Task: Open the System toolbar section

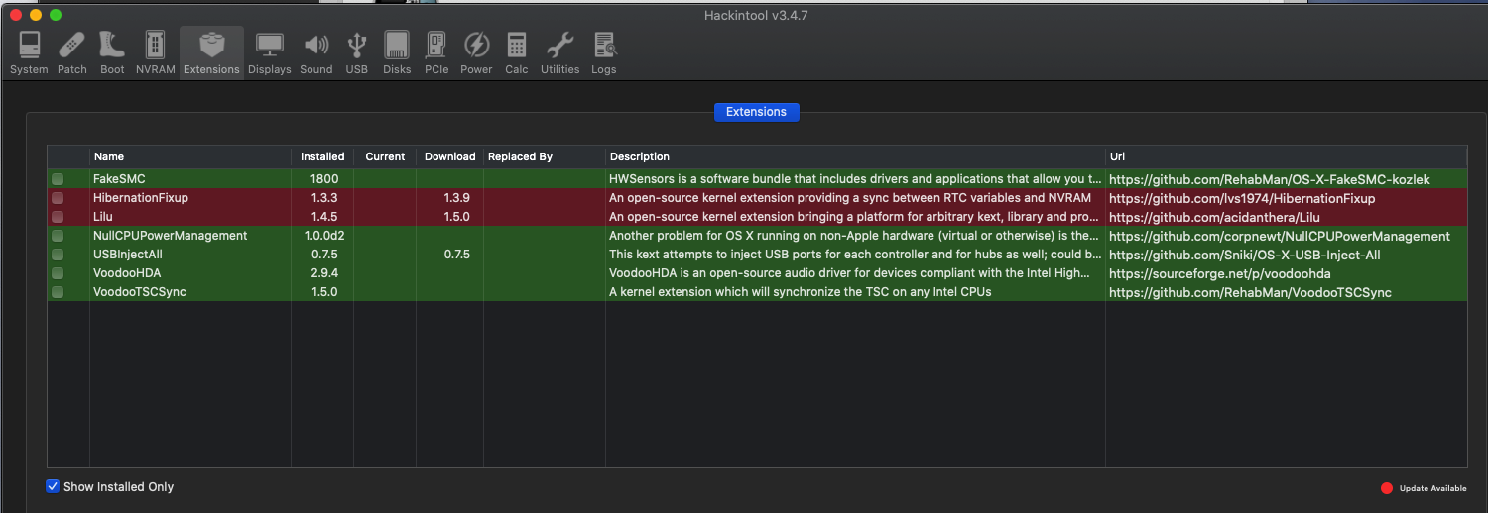Action: coord(29,52)
